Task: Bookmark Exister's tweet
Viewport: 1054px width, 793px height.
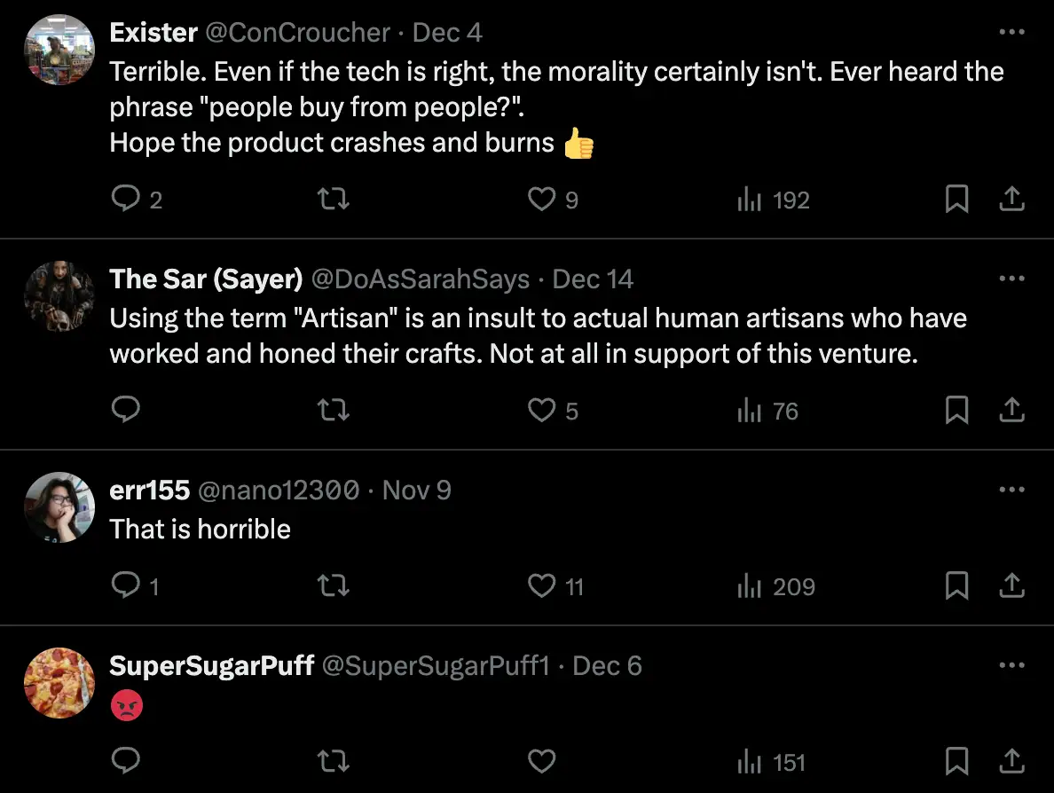Action: pyautogui.click(x=956, y=200)
